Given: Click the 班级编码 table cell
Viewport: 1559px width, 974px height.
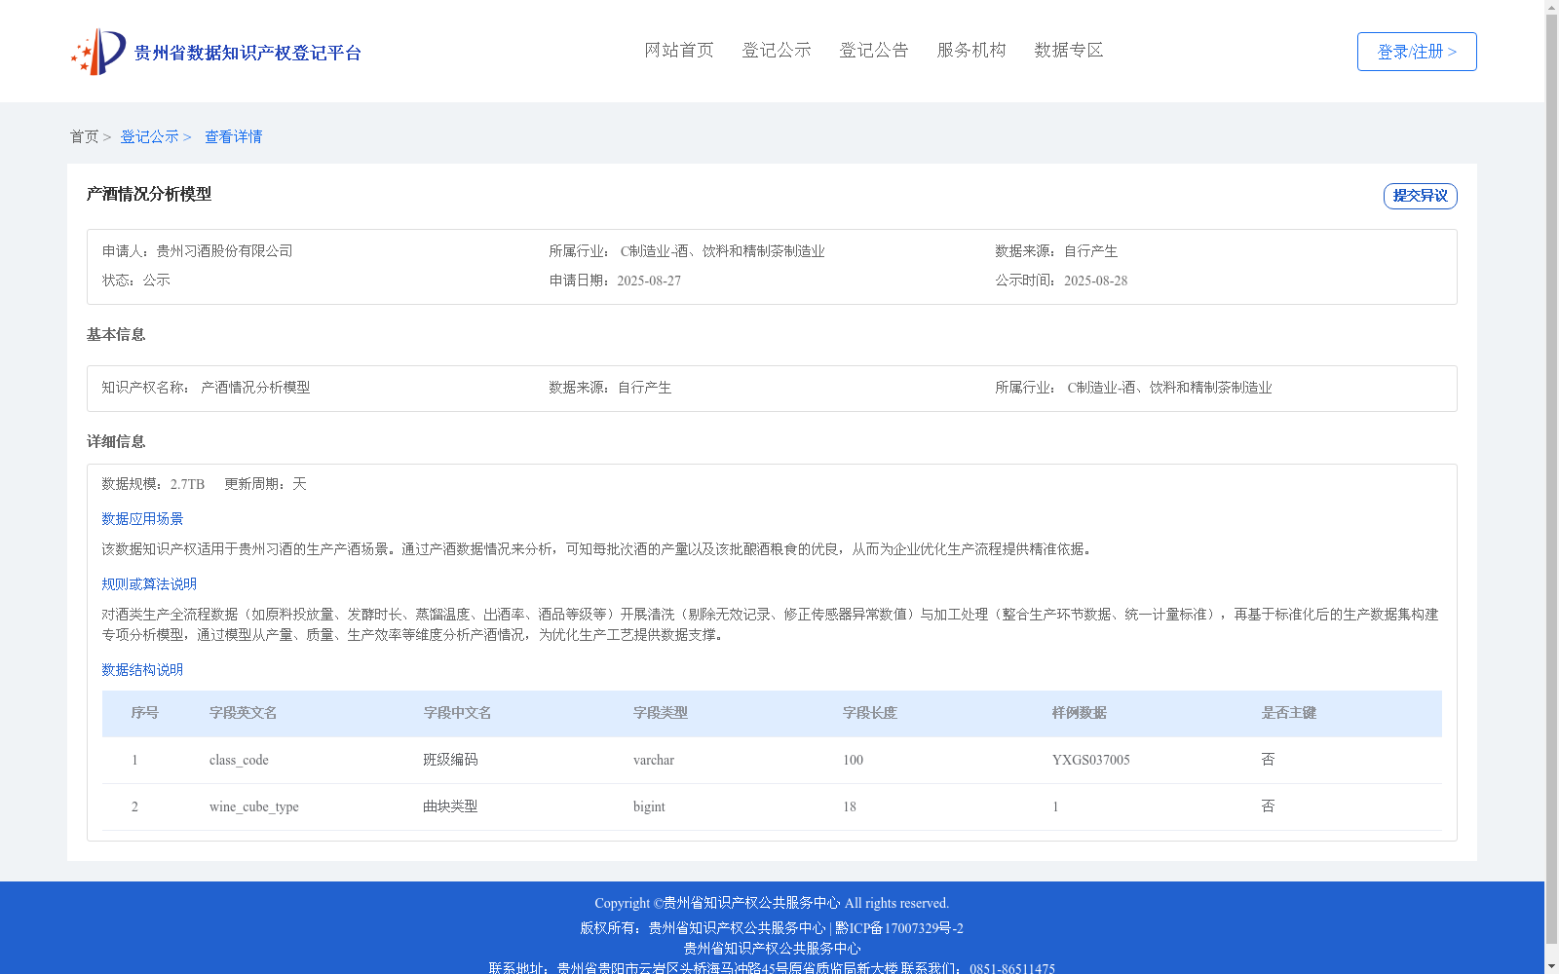Looking at the screenshot, I should (450, 760).
